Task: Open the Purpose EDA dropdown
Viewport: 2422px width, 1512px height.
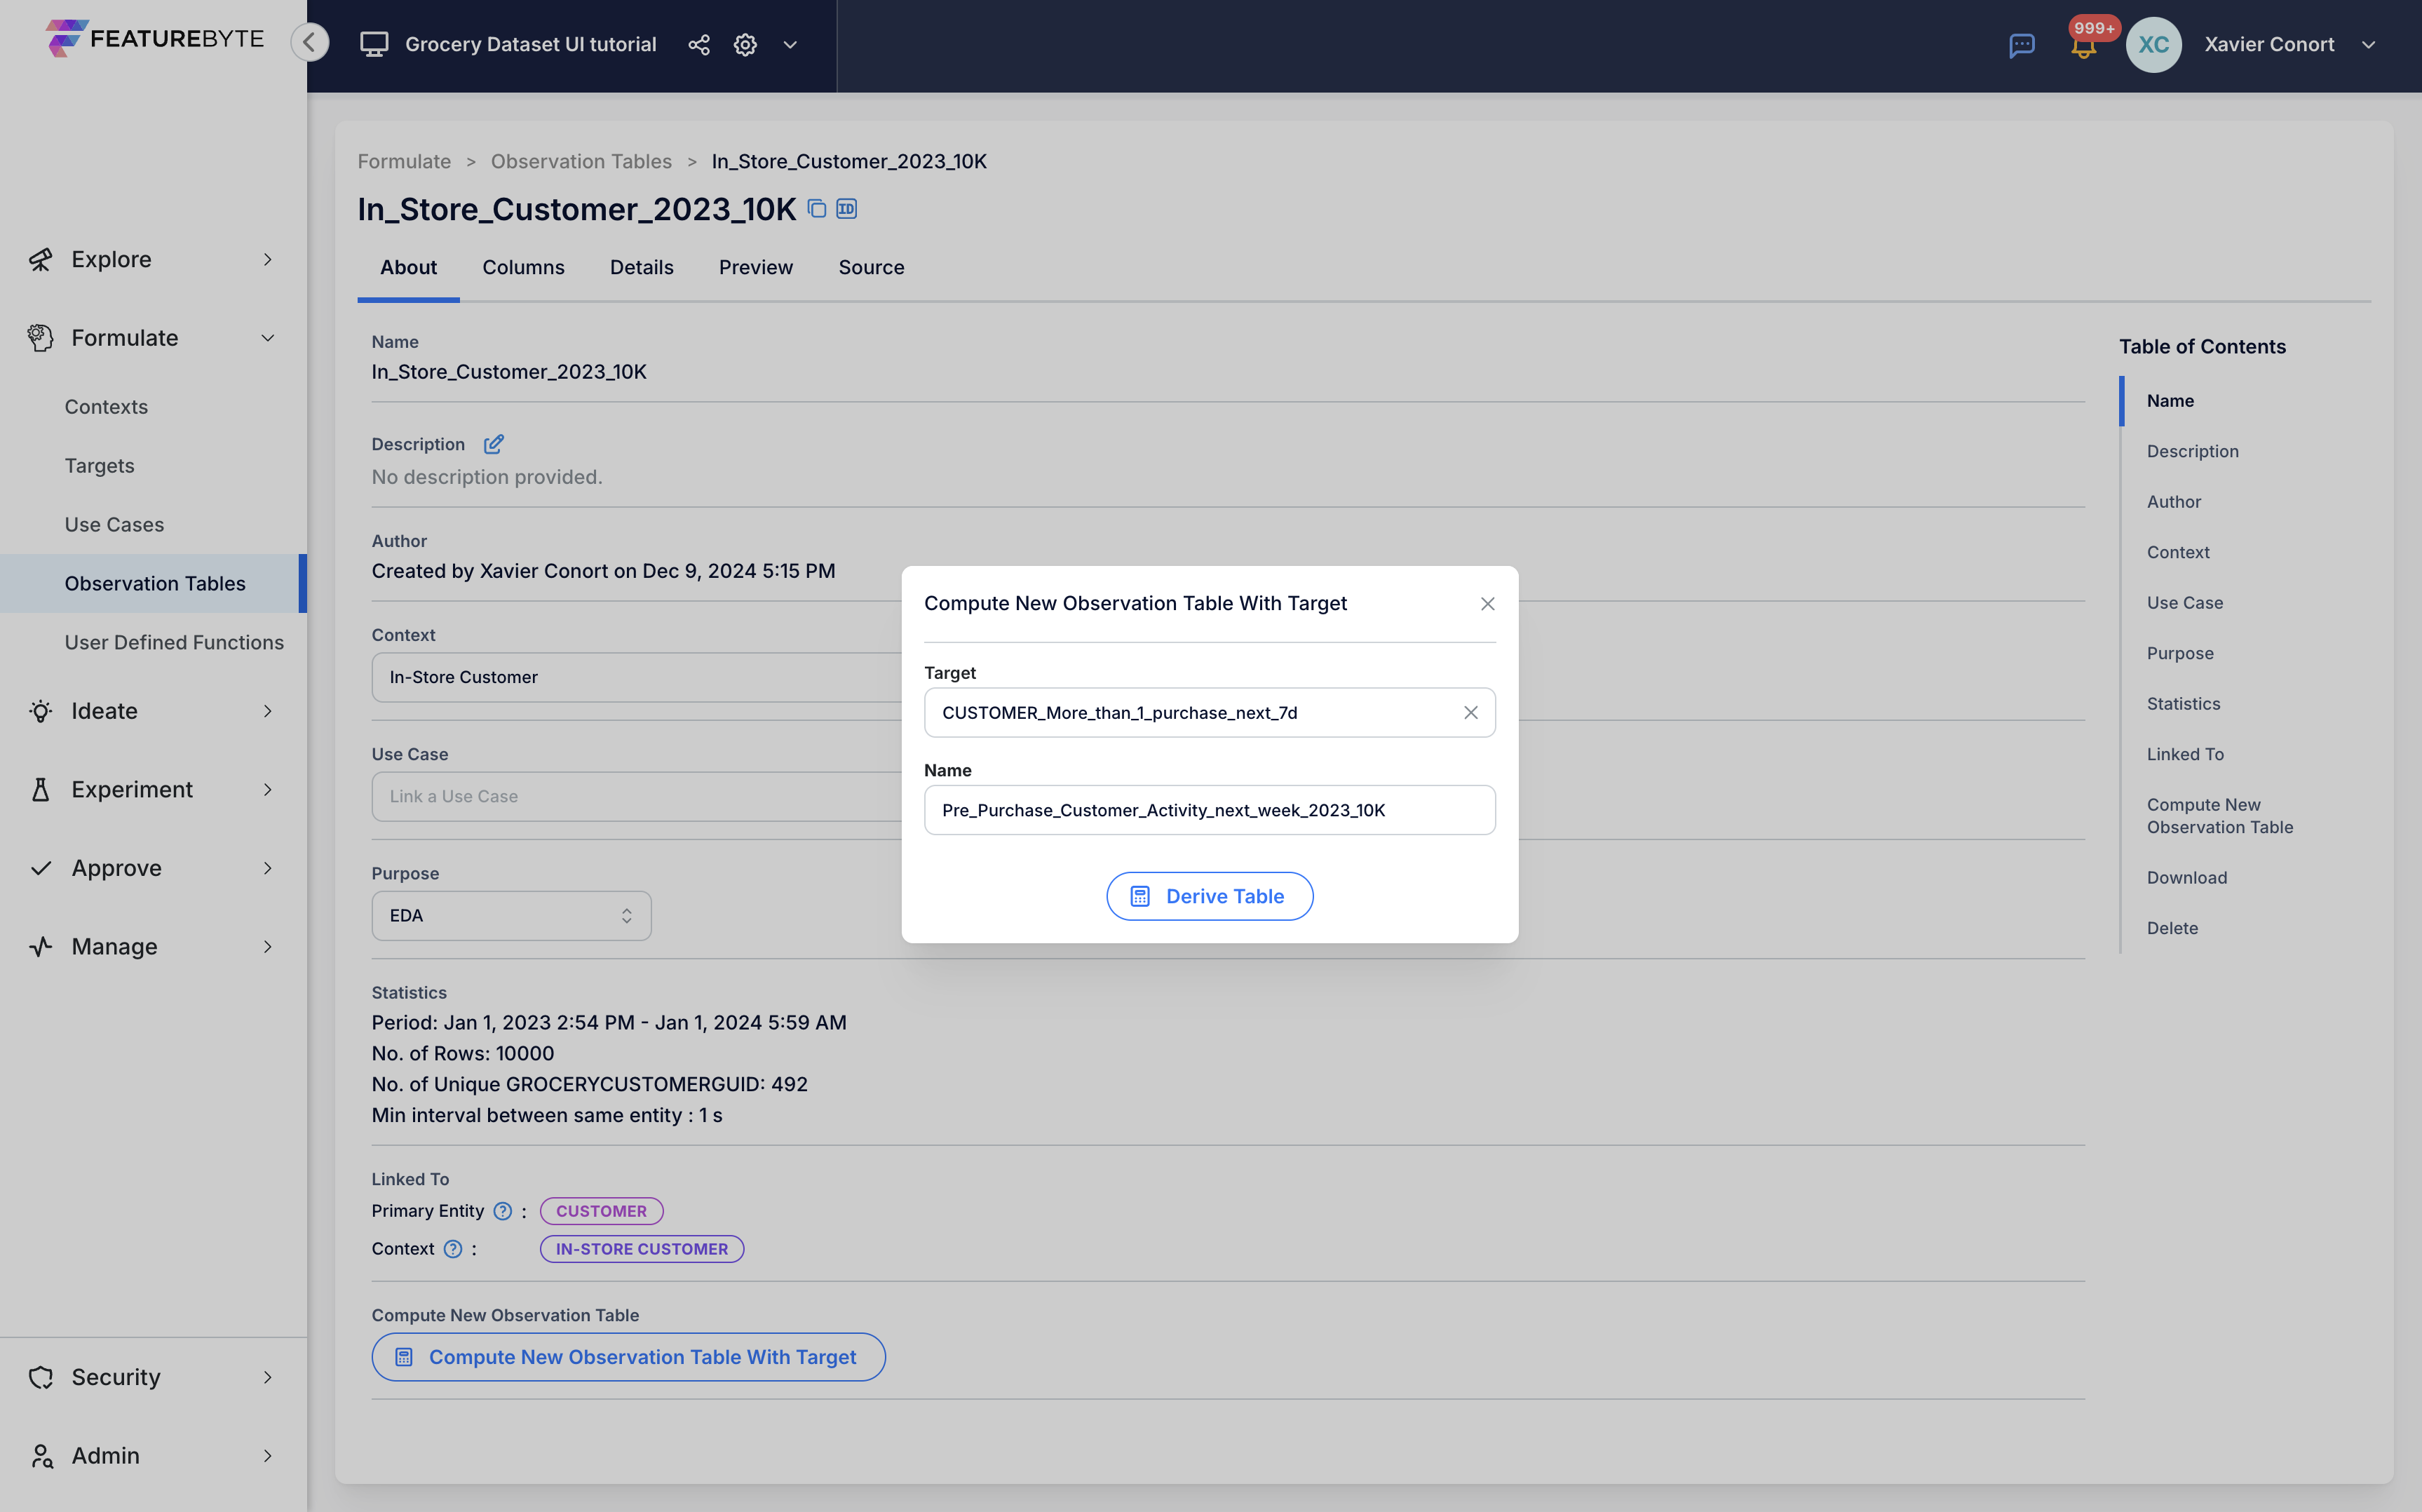Action: pos(510,915)
